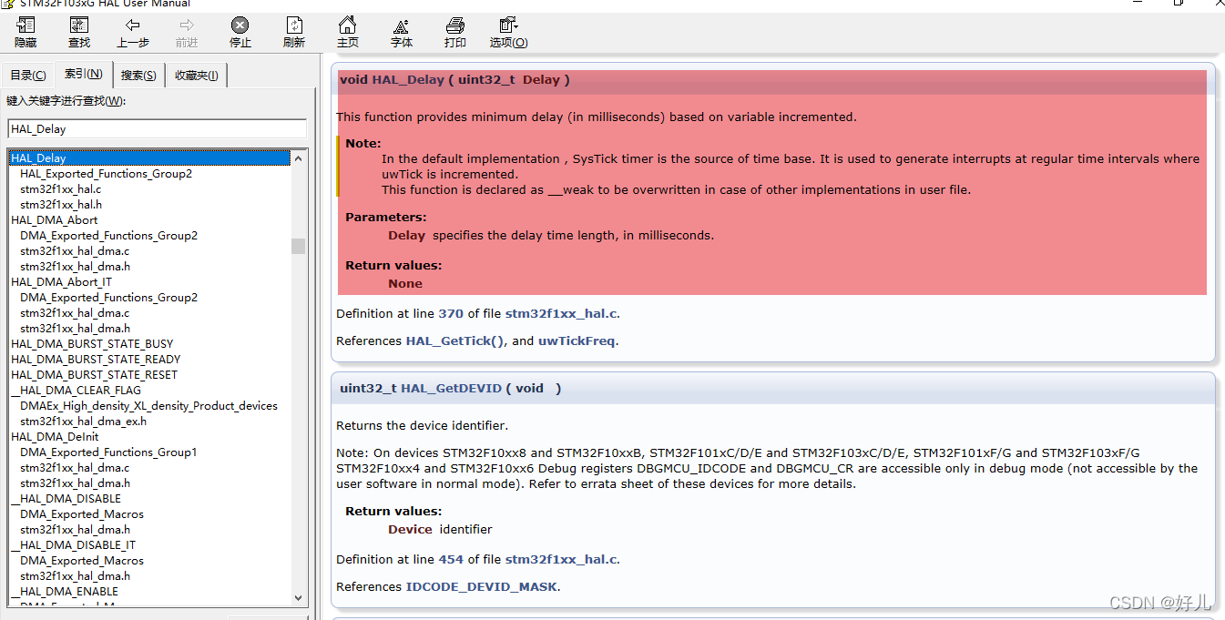Open Font (字体) toolbar icon

402,32
